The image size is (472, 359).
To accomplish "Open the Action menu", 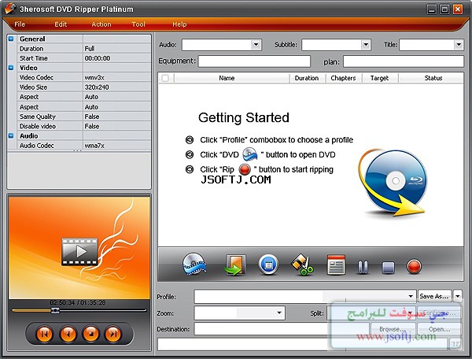I will pos(101,24).
